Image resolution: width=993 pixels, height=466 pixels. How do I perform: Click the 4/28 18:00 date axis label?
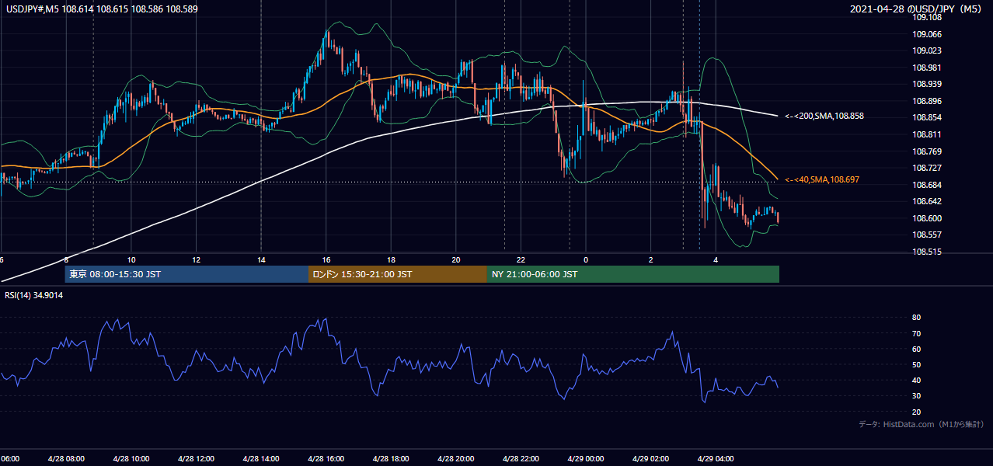(x=390, y=459)
